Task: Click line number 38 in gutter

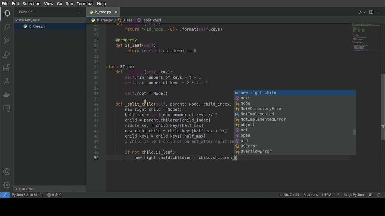Action: click(96, 93)
